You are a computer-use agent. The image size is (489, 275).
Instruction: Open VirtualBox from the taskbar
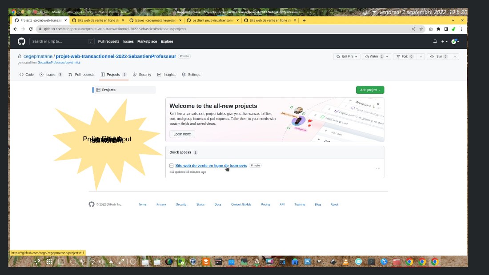(x=193, y=262)
